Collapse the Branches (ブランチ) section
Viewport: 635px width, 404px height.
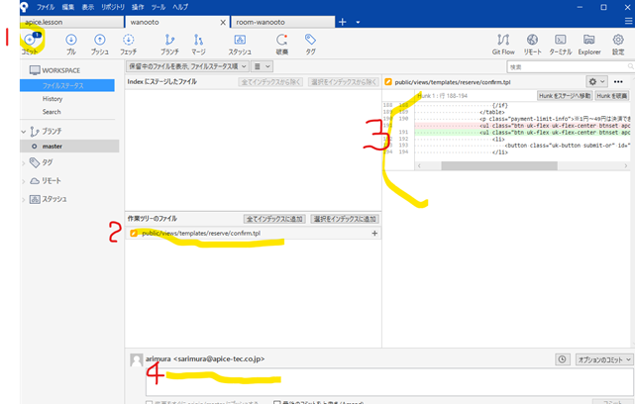click(x=23, y=132)
